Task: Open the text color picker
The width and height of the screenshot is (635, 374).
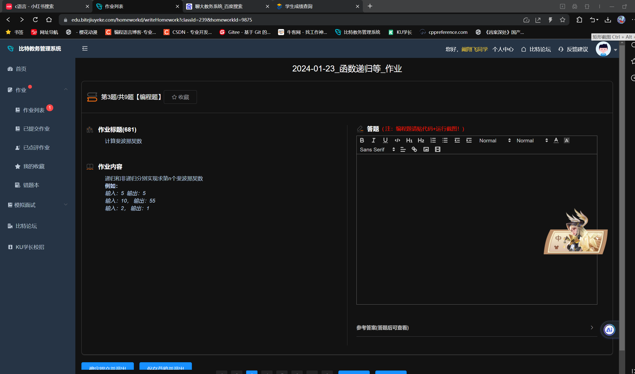Action: click(556, 140)
